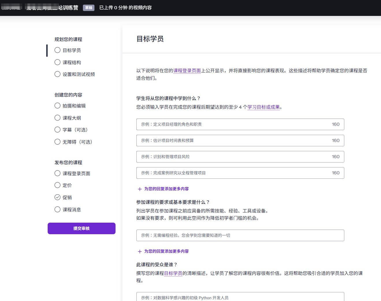Click the circle next to 课程大纲
Image resolution: width=381 pixels, height=301 pixels.
pyautogui.click(x=57, y=118)
